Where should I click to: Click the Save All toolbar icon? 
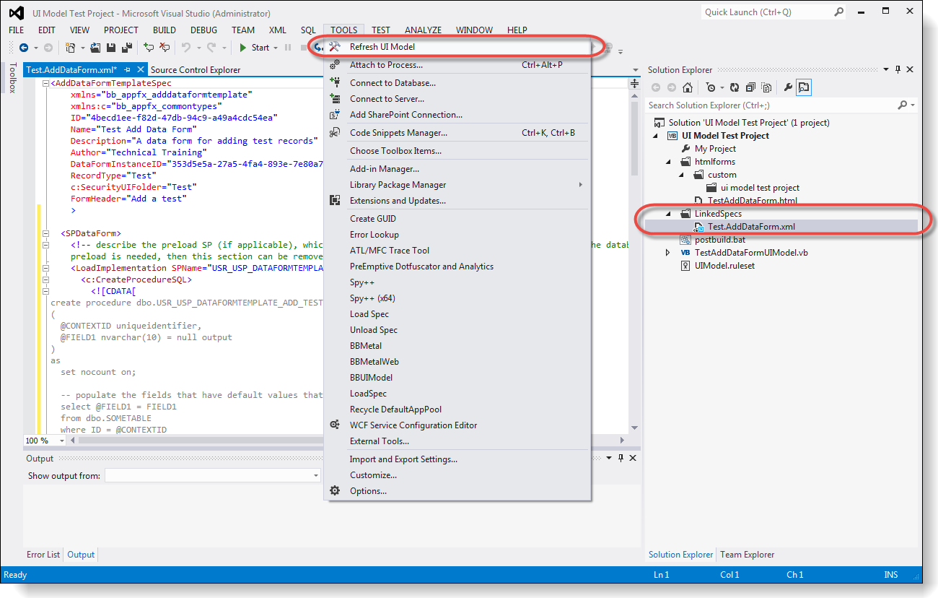[126, 48]
